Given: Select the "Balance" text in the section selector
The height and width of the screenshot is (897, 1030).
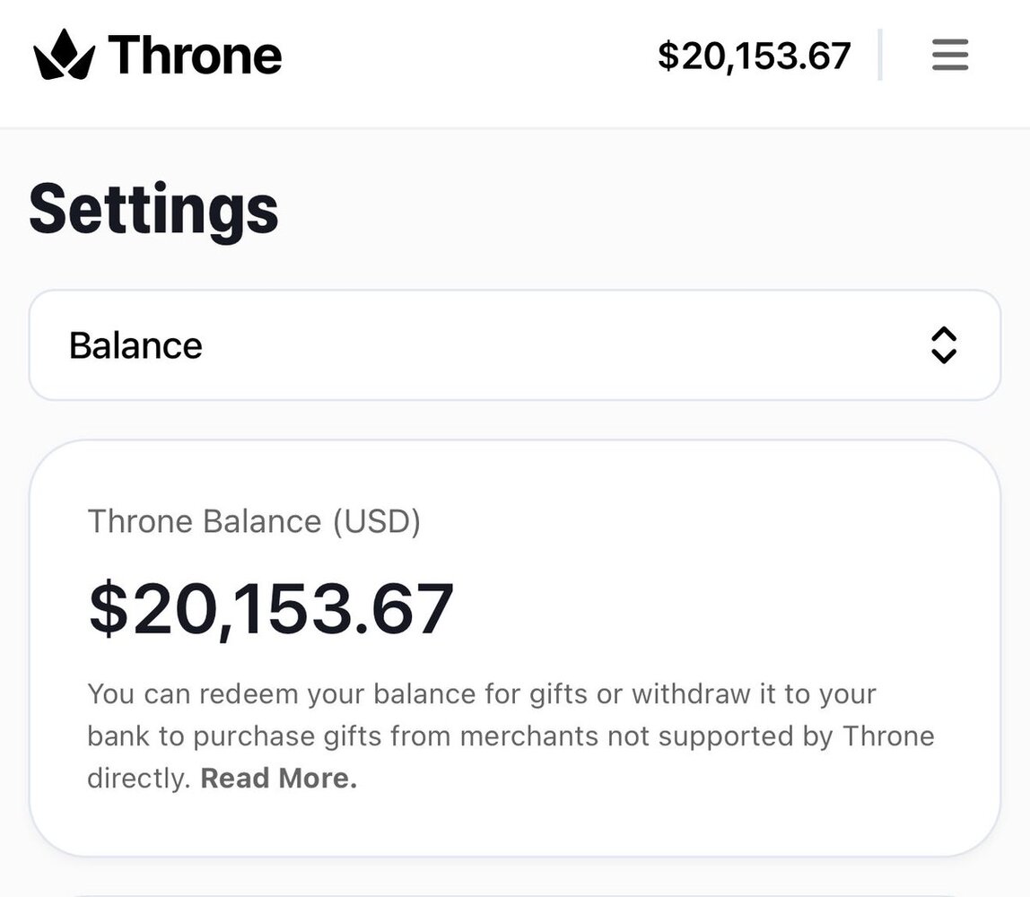Looking at the screenshot, I should click(135, 345).
